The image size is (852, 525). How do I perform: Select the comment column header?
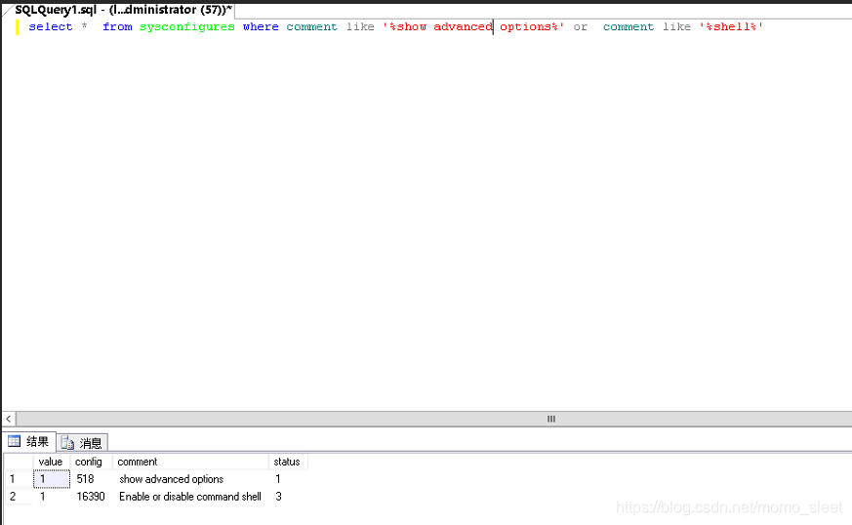(190, 462)
